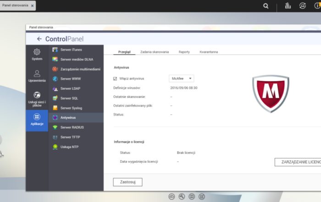Image resolution: width=321 pixels, height=202 pixels.
Task: Click Data wygaśnięcia licencji label
Action: pos(139,162)
